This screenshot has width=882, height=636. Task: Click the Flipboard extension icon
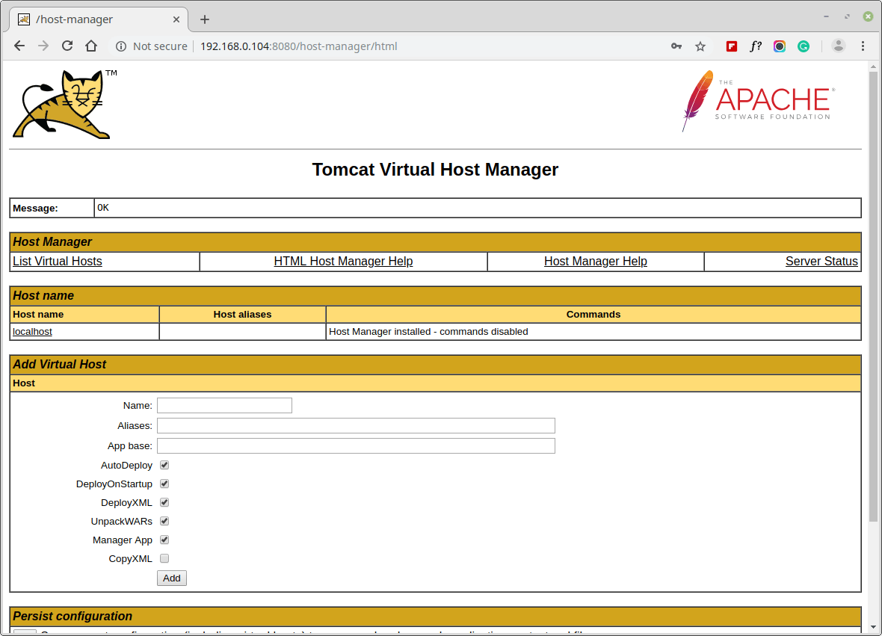pos(732,46)
